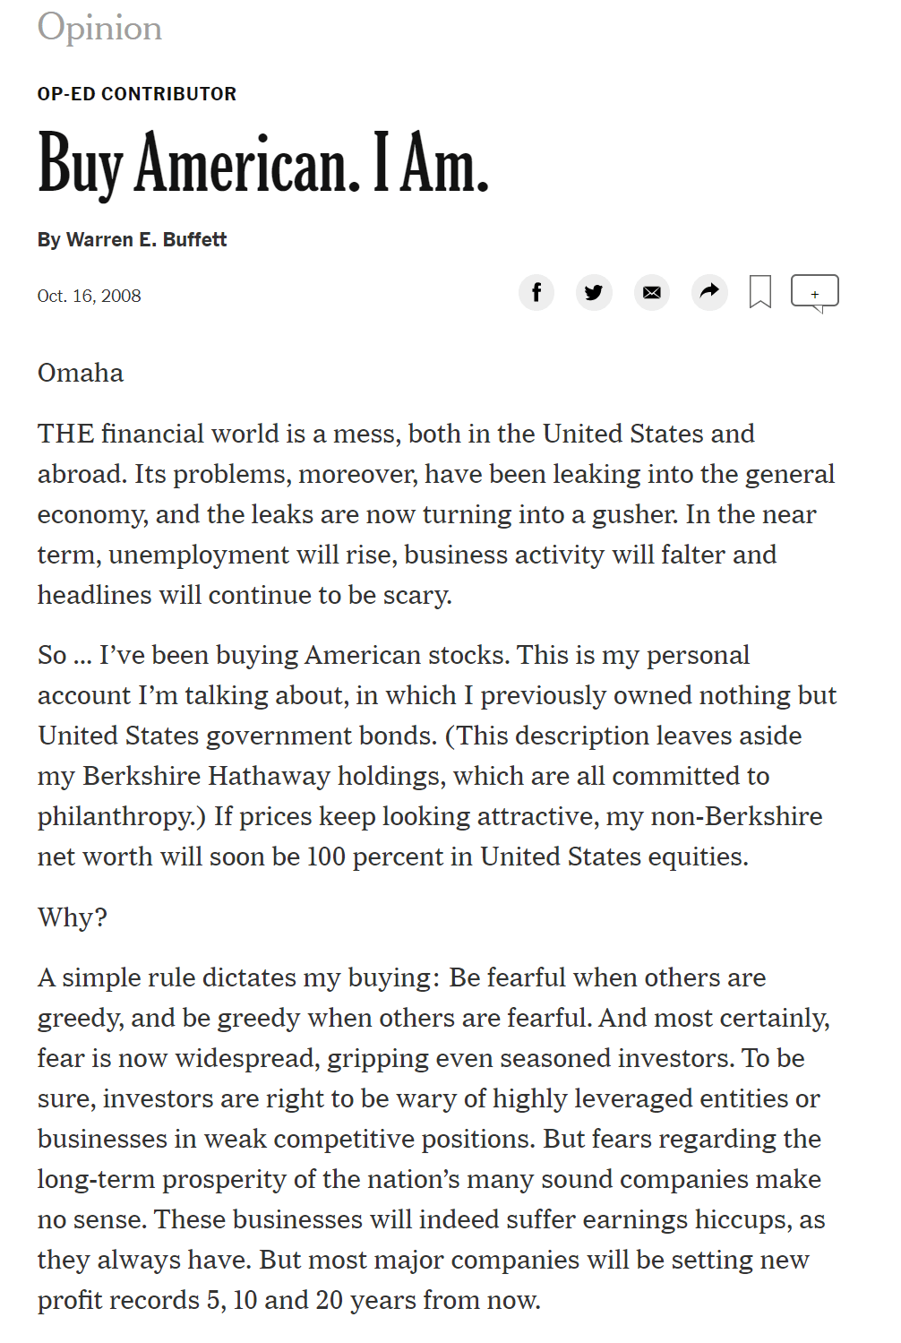Click the phrase "United States government bonds"
The width and height of the screenshot is (901, 1343).
coord(237,736)
